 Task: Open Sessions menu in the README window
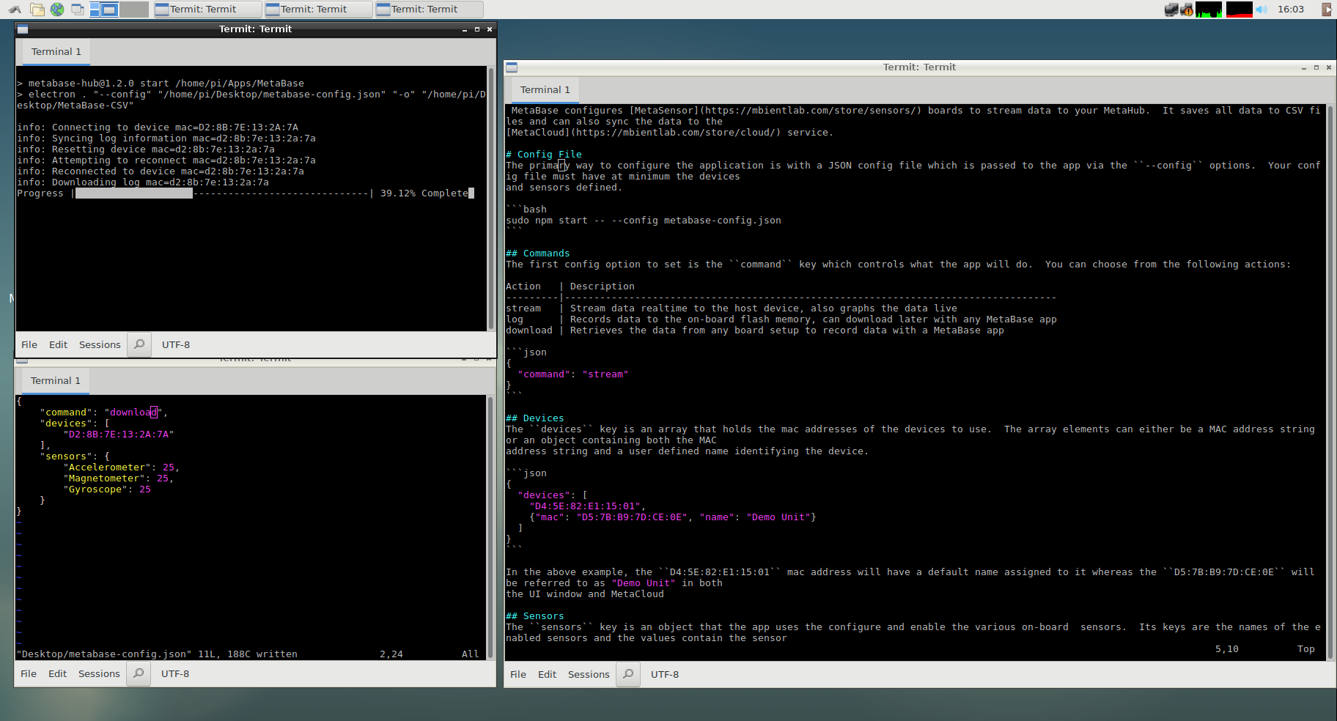pyautogui.click(x=589, y=674)
